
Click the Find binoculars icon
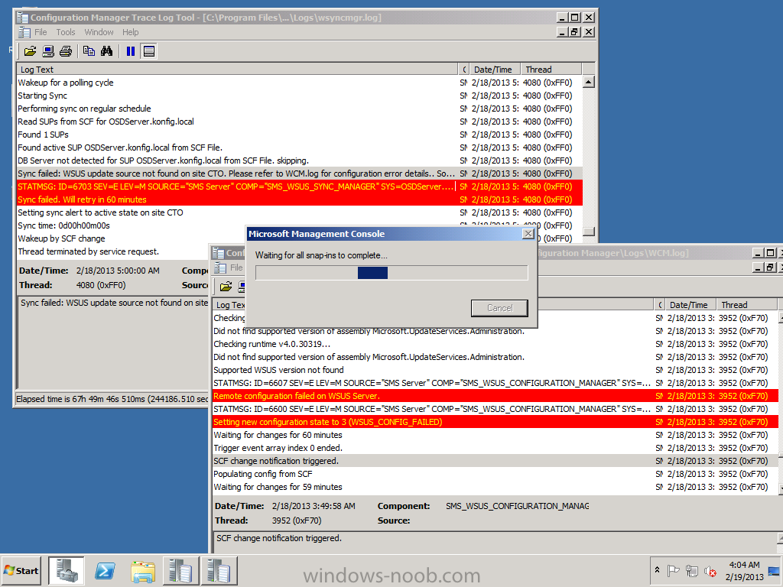pyautogui.click(x=107, y=51)
